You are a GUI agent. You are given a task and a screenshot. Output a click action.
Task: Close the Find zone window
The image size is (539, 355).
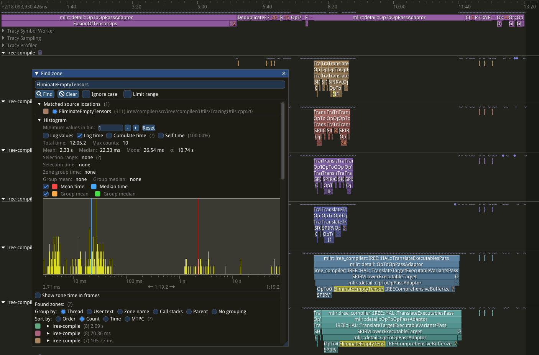tap(284, 73)
